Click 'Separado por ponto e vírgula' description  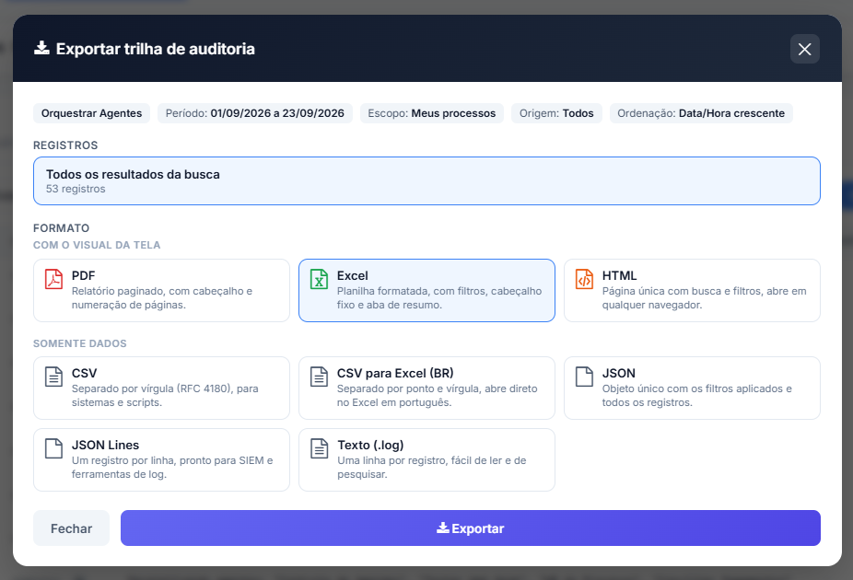(437, 395)
